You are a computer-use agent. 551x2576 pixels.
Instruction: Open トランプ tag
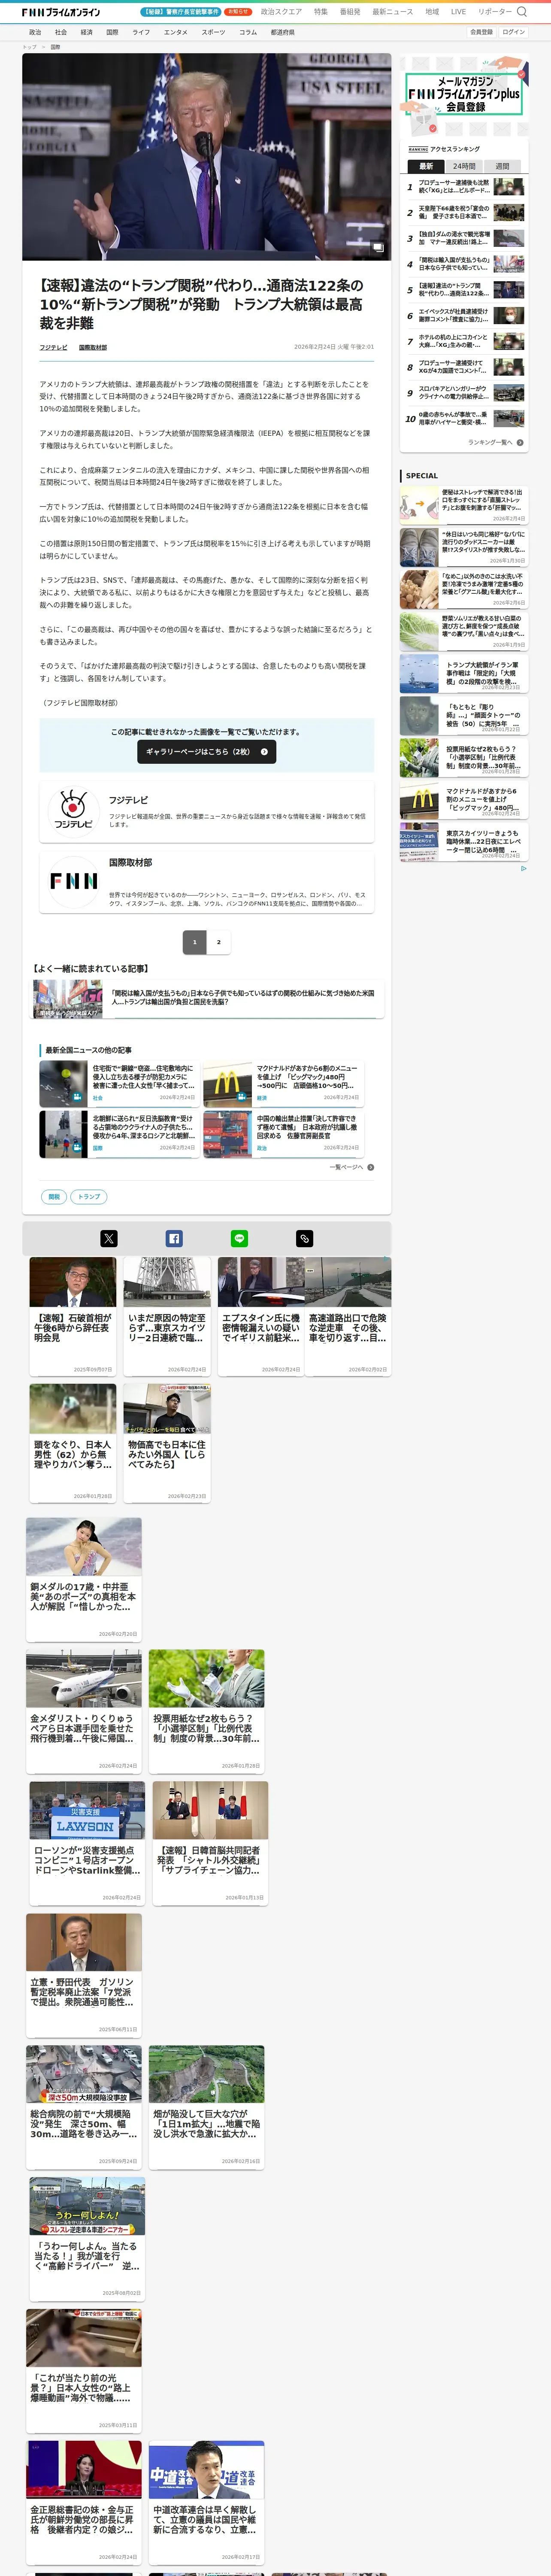click(x=89, y=1196)
